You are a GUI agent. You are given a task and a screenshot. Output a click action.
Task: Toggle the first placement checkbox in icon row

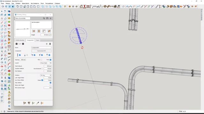click(20, 55)
